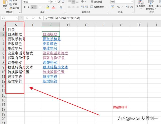The height and width of the screenshot is (124, 161).
Task: Follow the 调整格式 hyperlink
Action: pos(50,63)
